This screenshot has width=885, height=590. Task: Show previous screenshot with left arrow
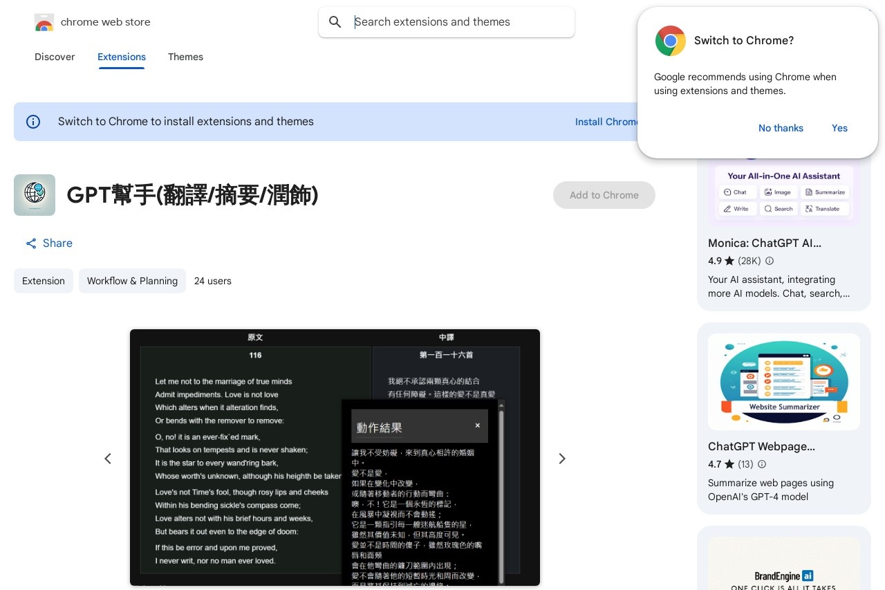pos(108,459)
